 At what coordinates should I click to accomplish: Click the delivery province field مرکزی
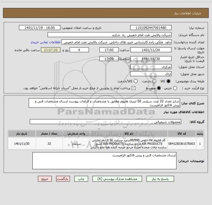(x=151, y=67)
